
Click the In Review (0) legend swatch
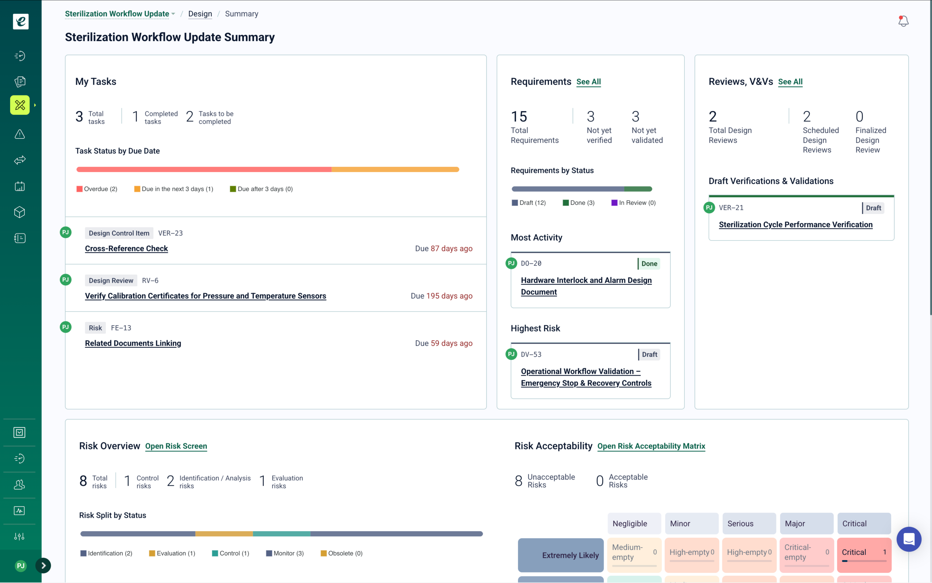[x=614, y=203]
